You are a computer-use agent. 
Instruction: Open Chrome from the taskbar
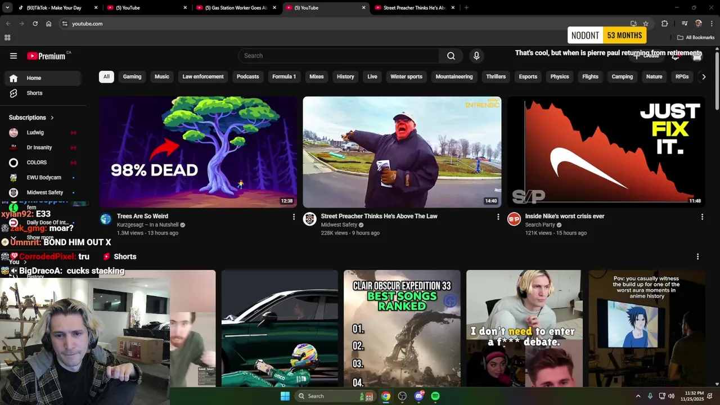pos(386,396)
